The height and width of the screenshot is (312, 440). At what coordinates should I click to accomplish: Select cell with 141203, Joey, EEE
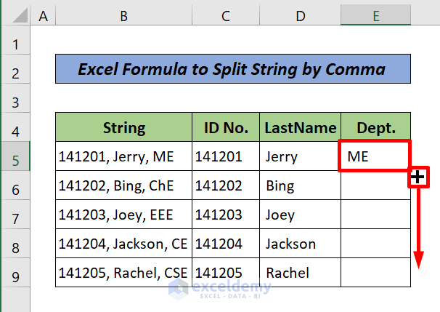(x=123, y=215)
